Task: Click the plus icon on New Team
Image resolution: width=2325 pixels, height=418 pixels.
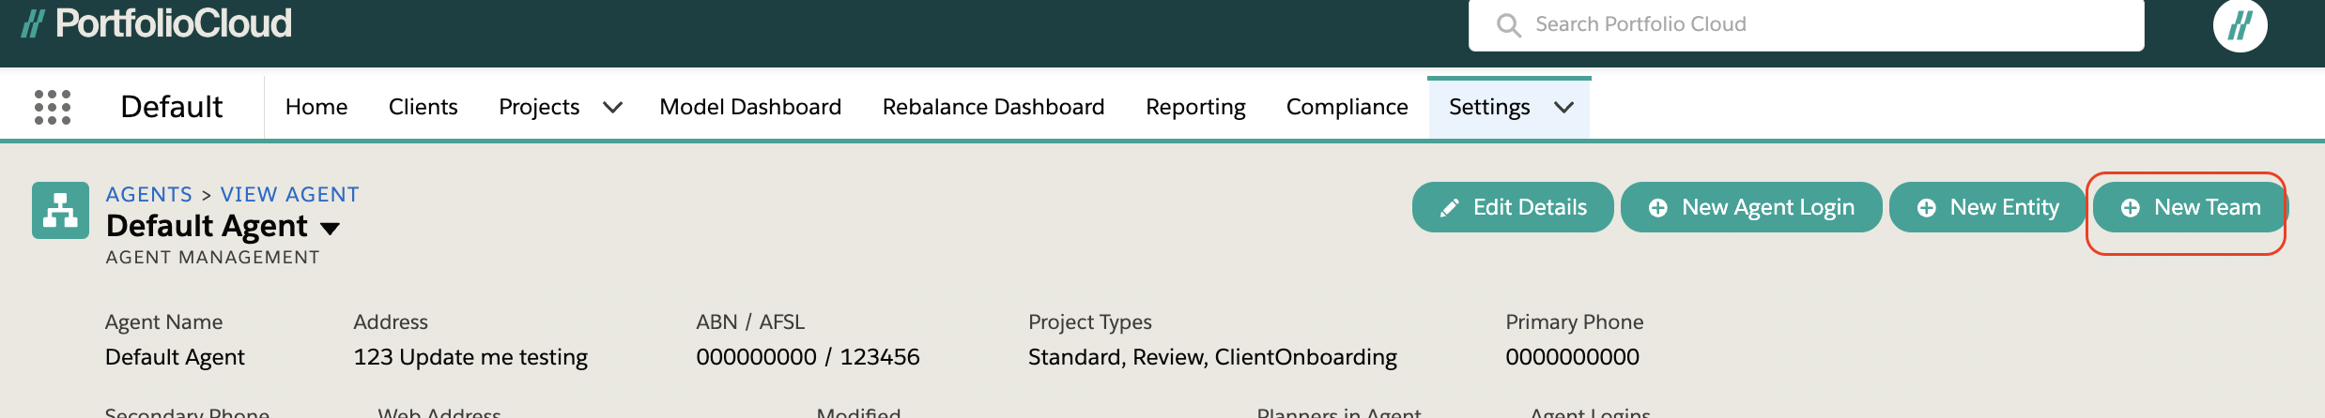Action: click(x=2131, y=208)
